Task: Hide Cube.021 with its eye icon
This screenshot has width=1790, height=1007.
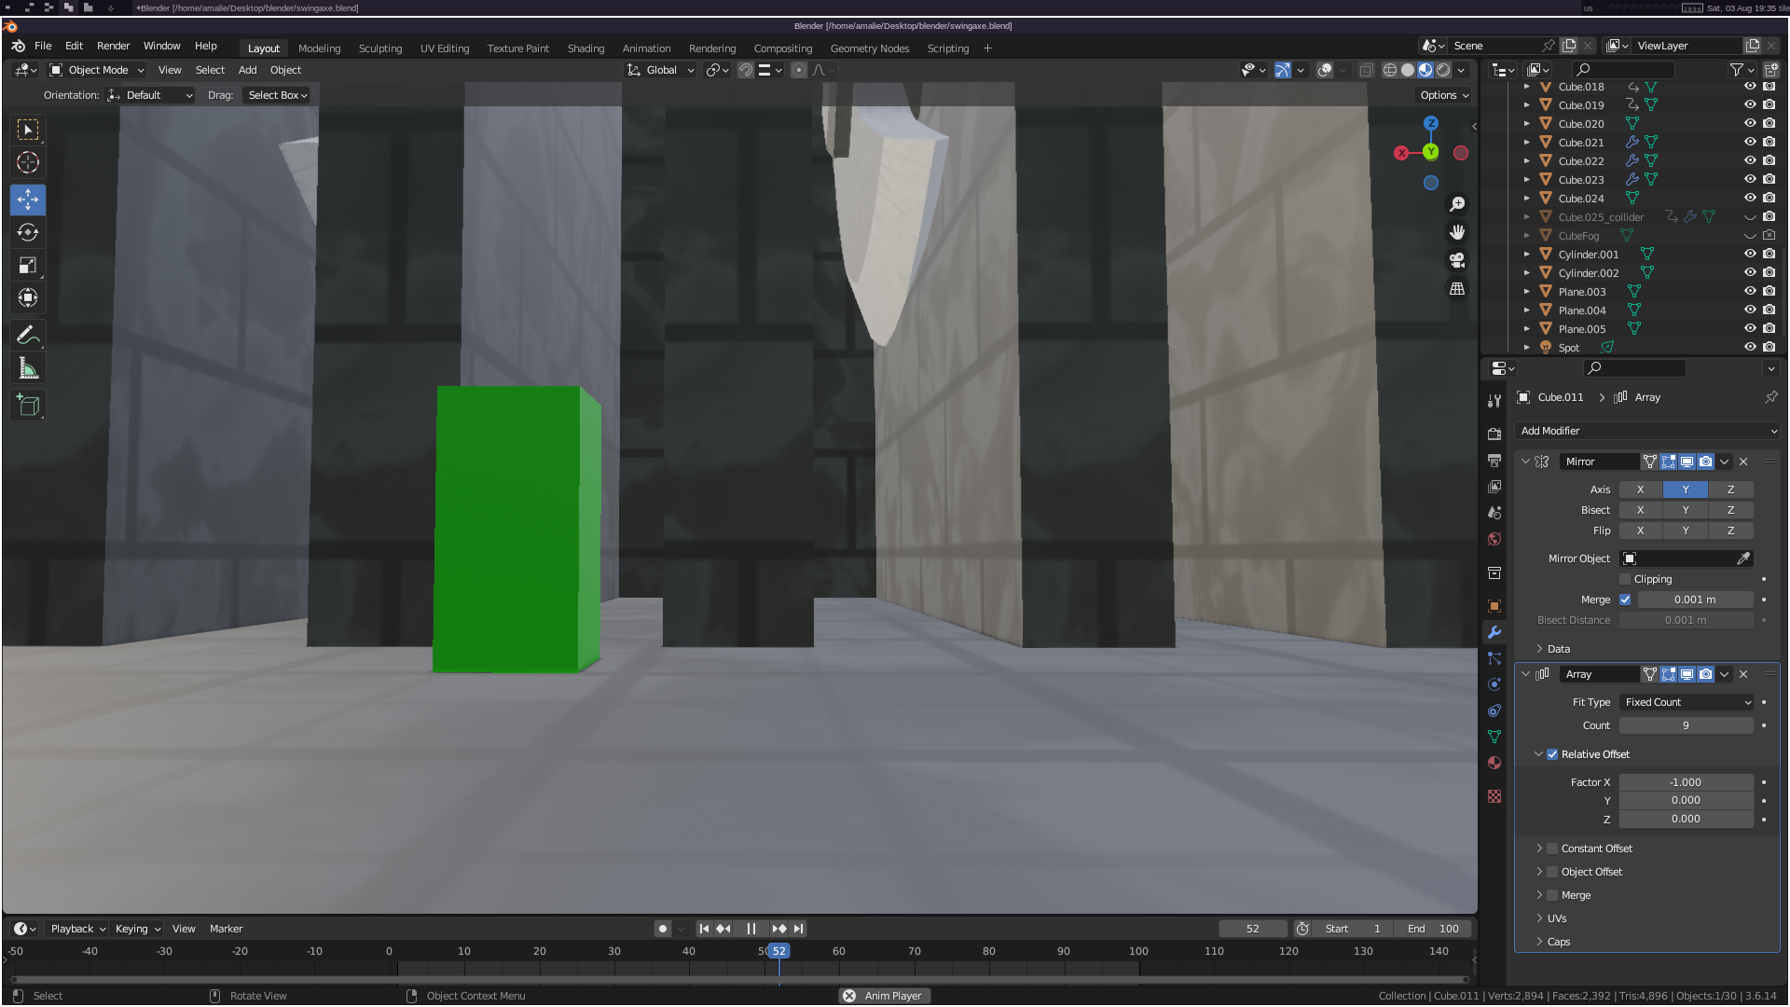Action: click(1750, 142)
